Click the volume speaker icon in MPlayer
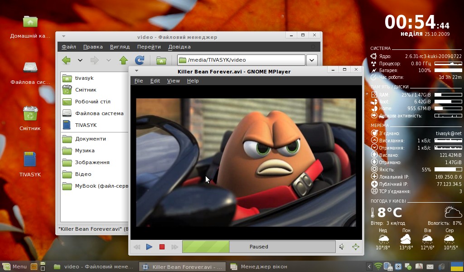The image size is (464, 272). 342,247
